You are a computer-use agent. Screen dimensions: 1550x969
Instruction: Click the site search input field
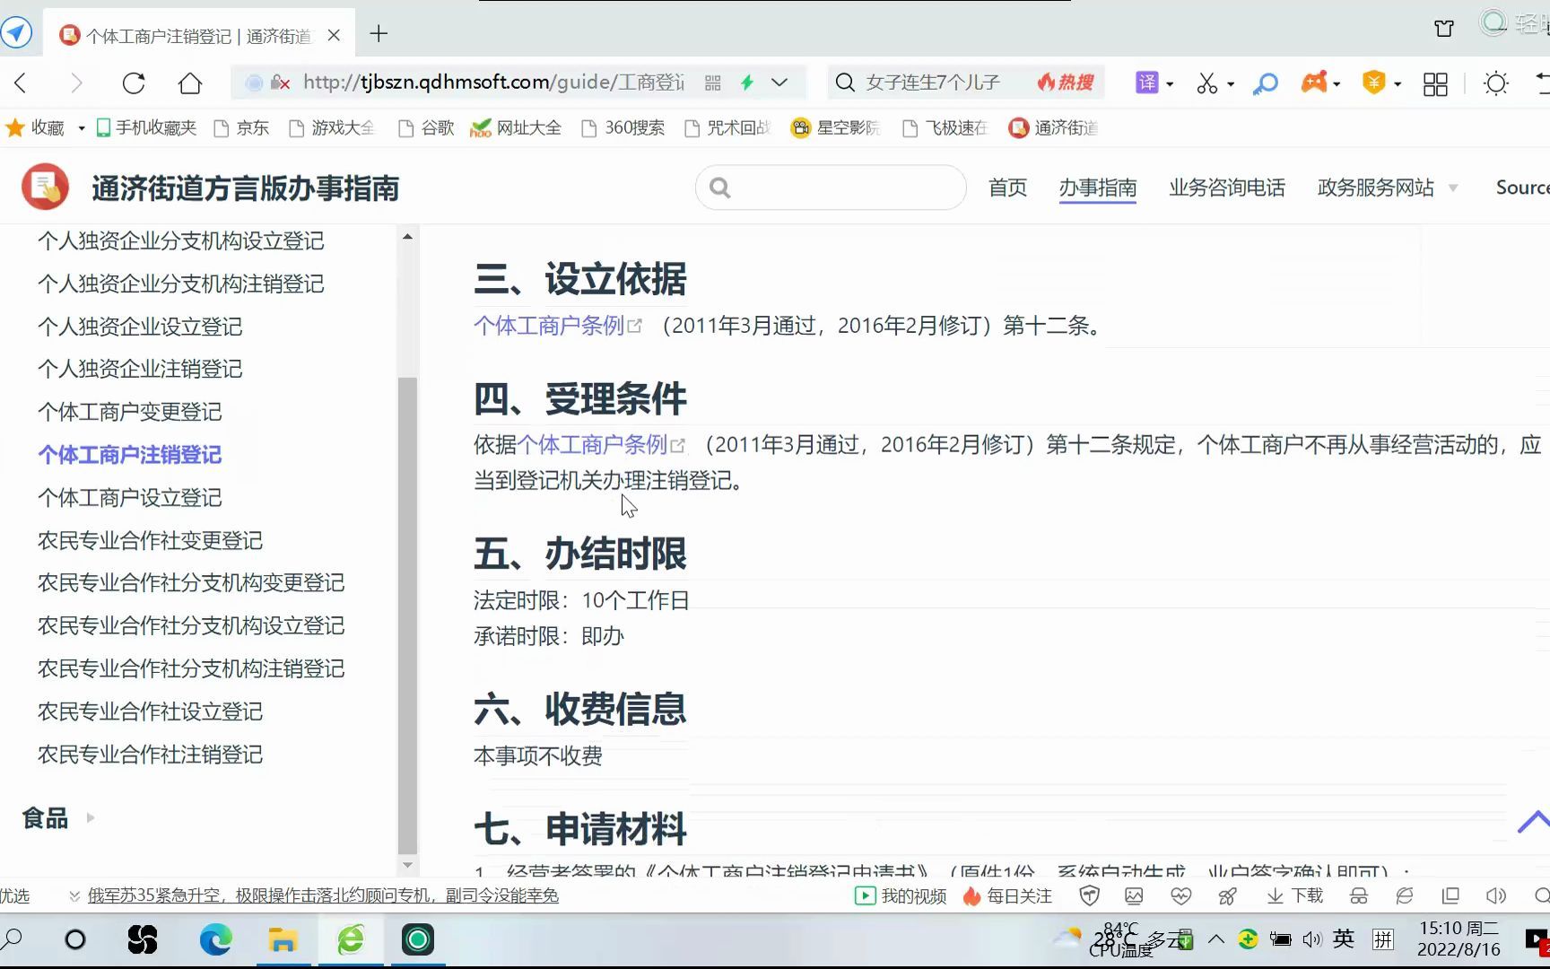point(831,188)
